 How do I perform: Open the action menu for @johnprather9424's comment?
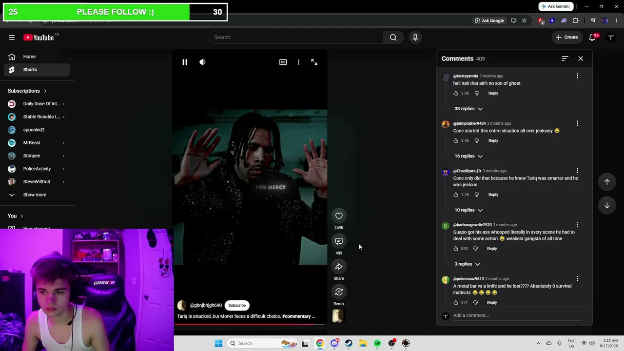click(577, 123)
